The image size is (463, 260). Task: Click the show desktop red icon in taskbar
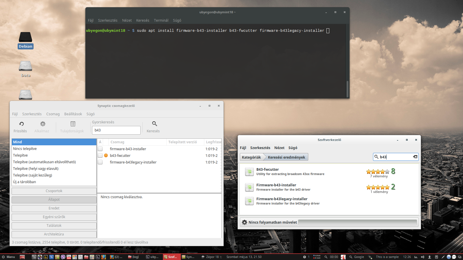22,257
